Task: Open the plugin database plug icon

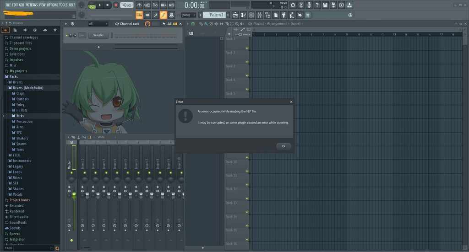Action: pos(284,15)
